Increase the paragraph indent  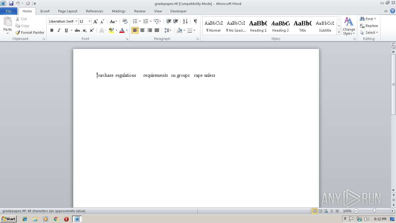coord(176,21)
